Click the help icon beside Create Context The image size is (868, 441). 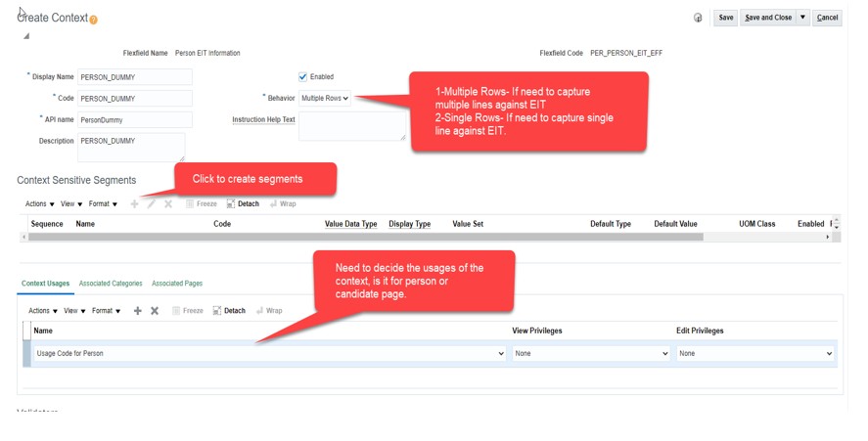[x=94, y=20]
